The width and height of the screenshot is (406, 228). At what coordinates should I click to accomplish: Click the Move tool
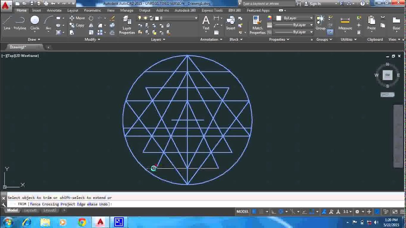click(x=77, y=18)
